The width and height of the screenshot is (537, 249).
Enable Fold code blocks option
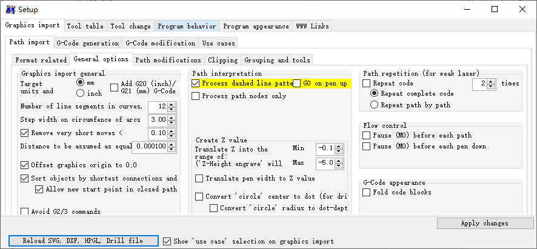point(366,192)
